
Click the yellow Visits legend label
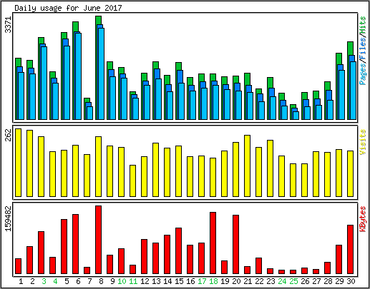tap(363, 142)
